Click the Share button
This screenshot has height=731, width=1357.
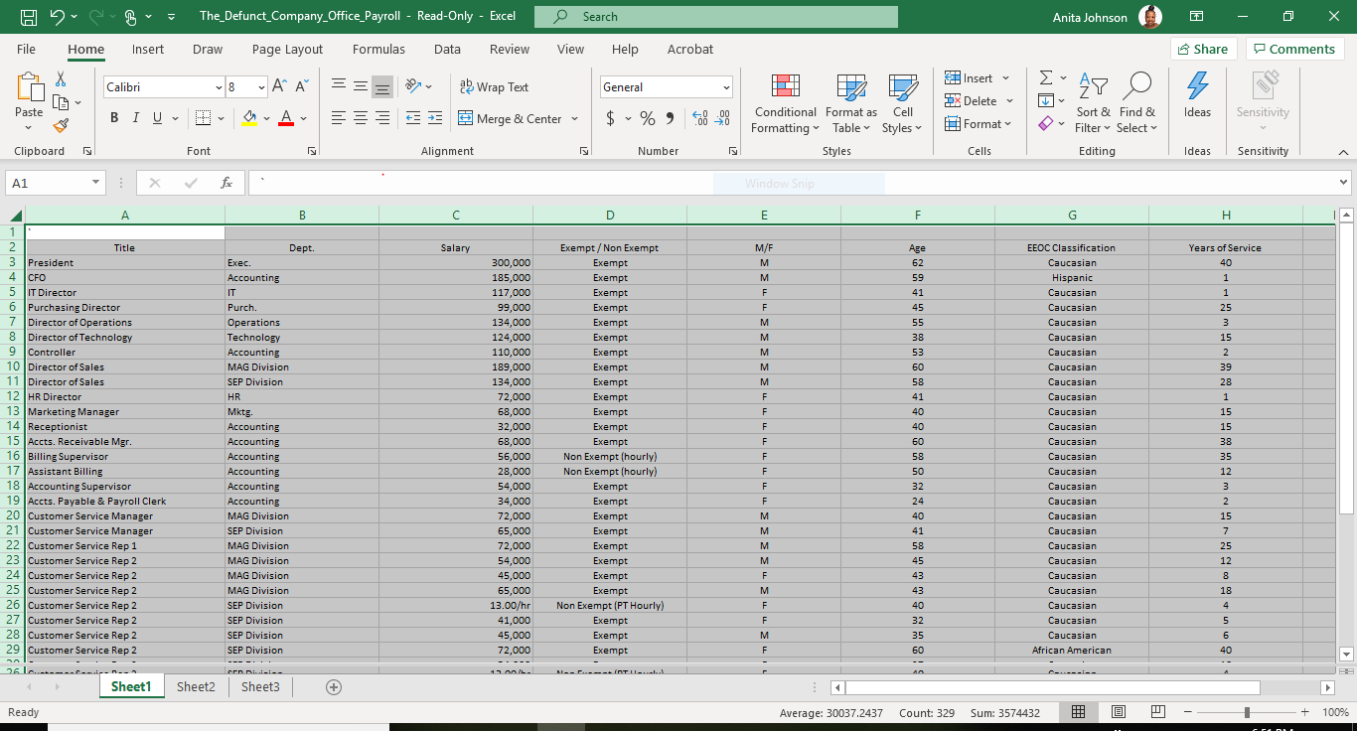pyautogui.click(x=1203, y=49)
